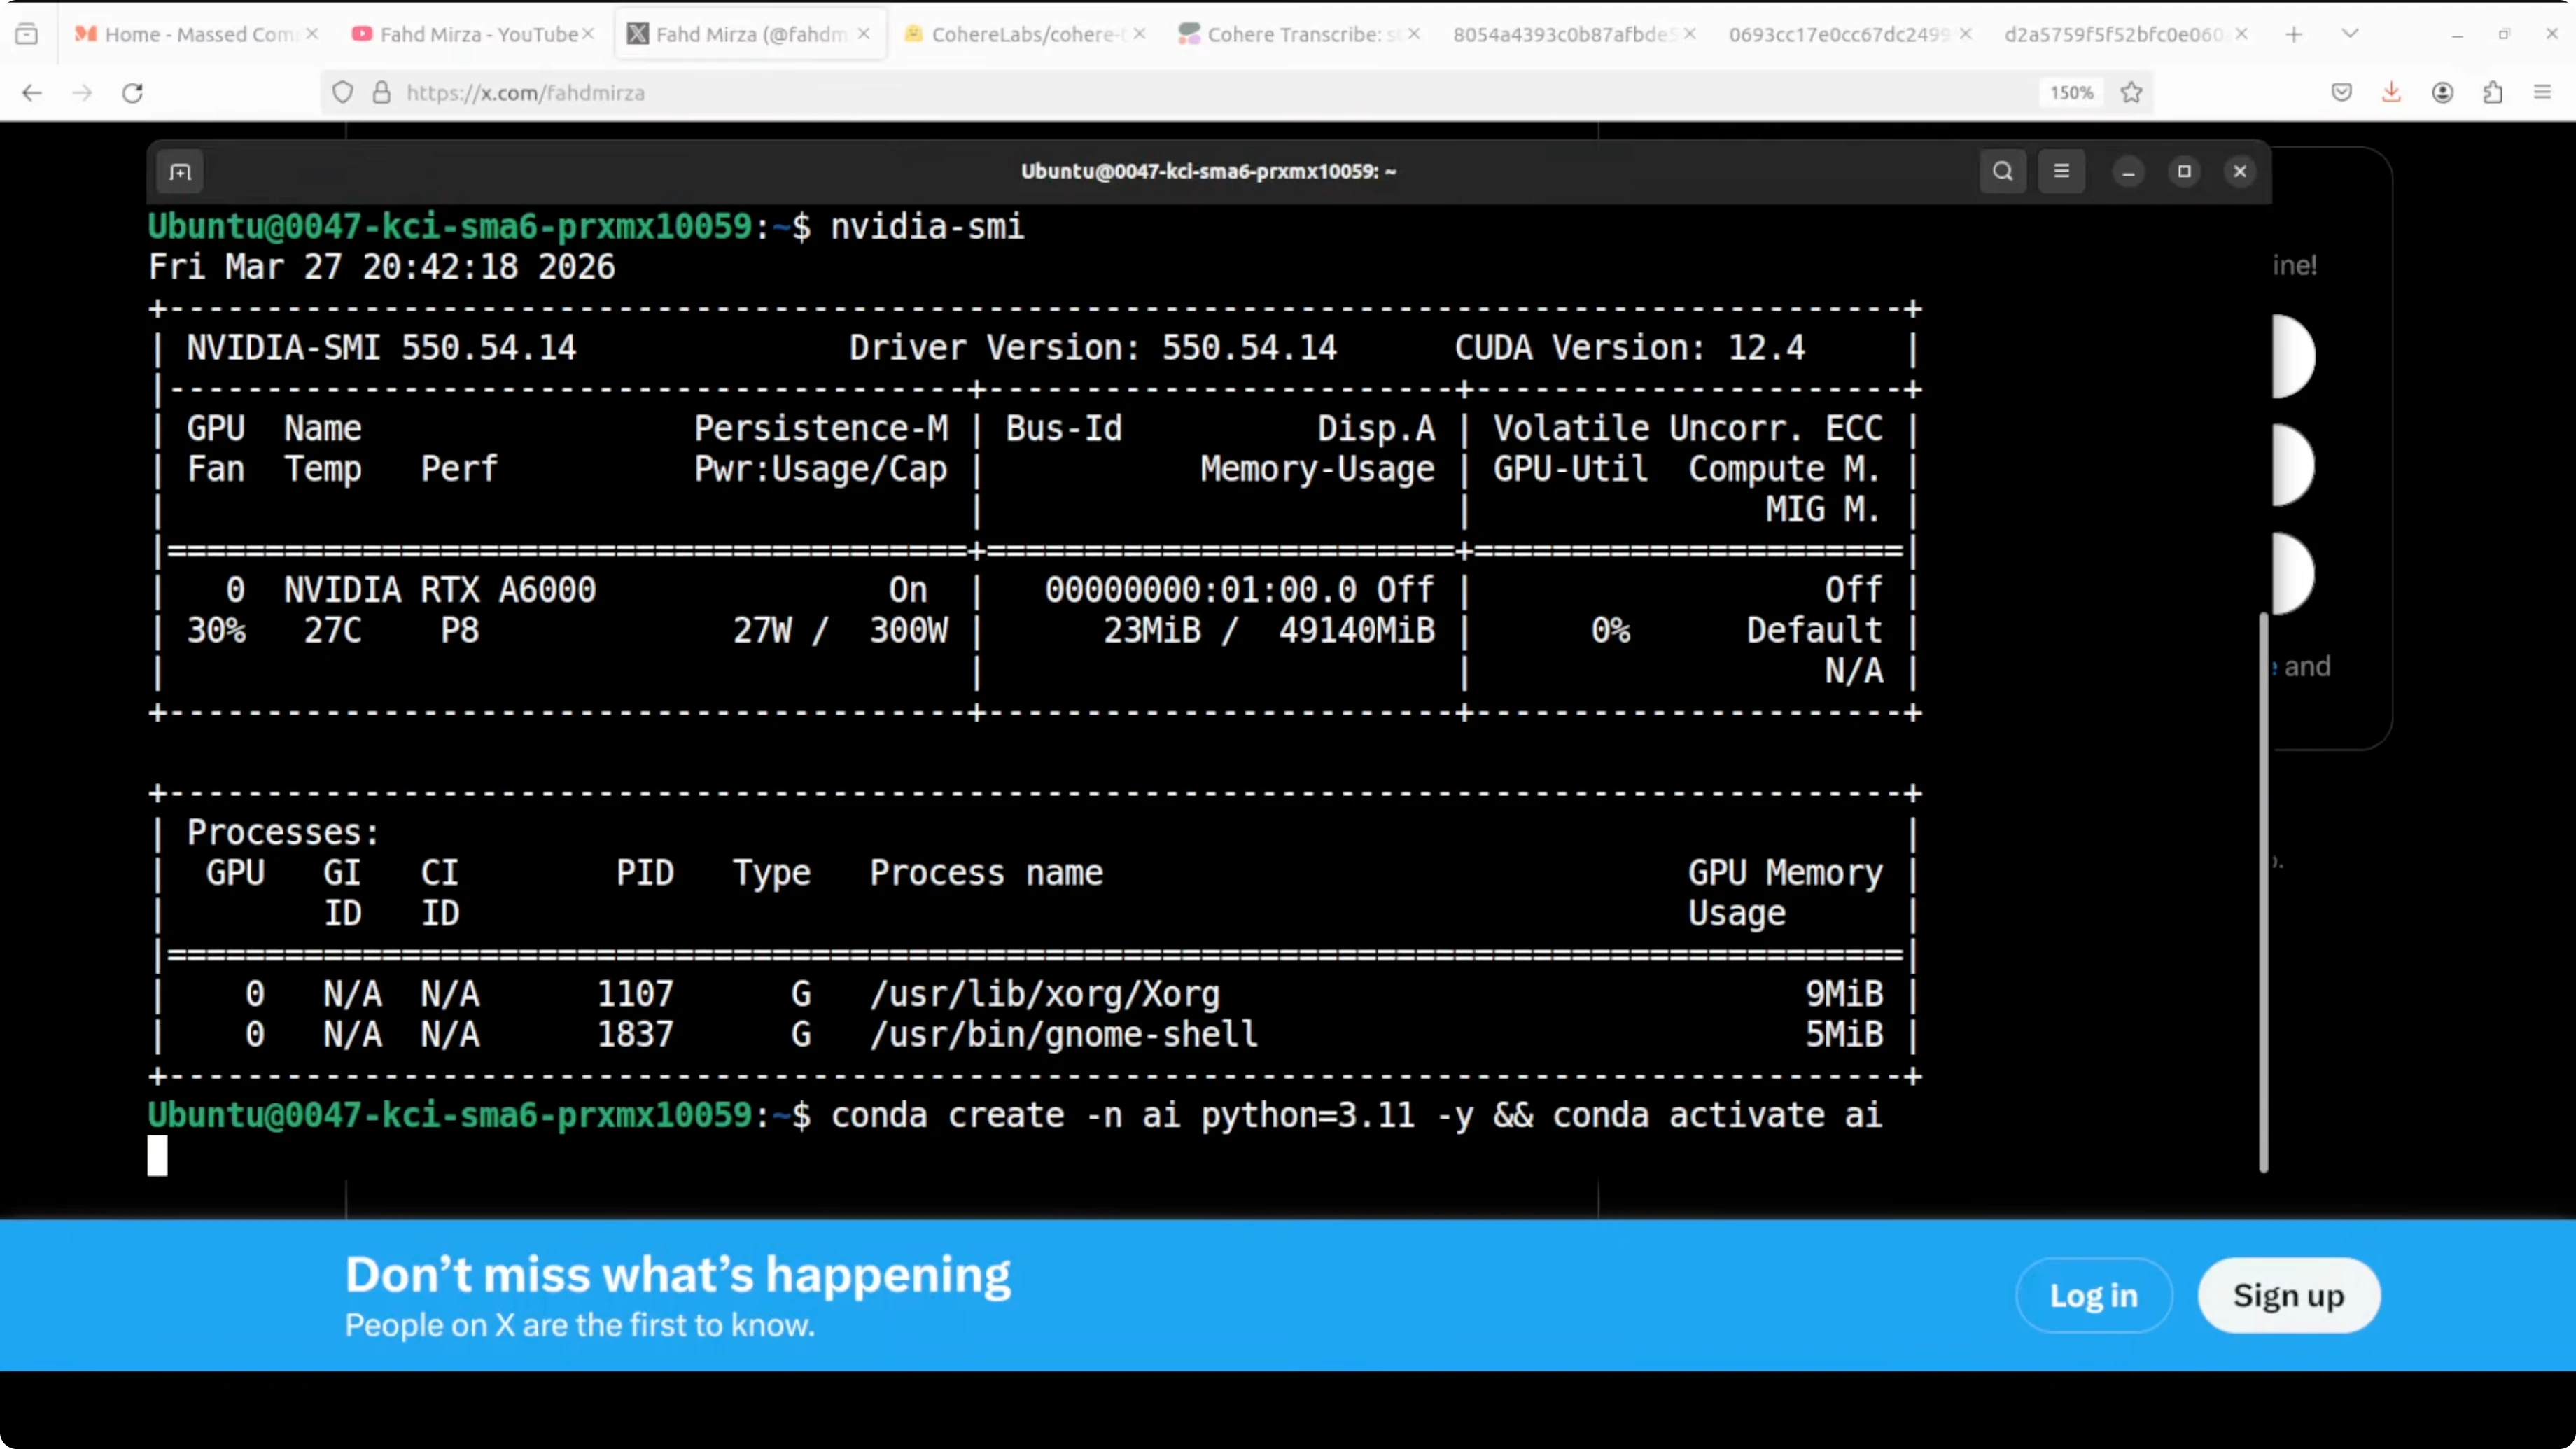Open the terminal hamburger menu
This screenshot has height=1449, width=2576.
(x=2061, y=171)
